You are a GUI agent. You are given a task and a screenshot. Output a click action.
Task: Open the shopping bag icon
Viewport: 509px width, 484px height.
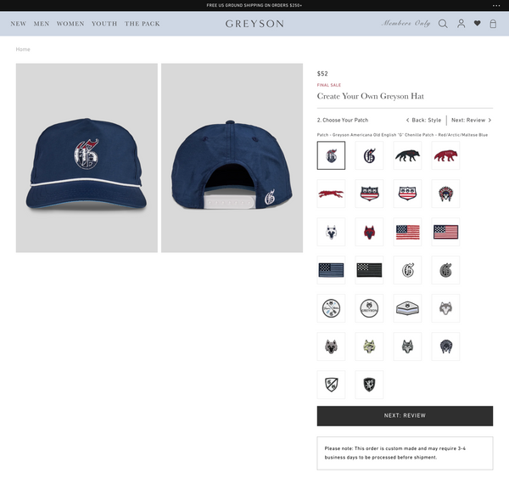point(493,24)
